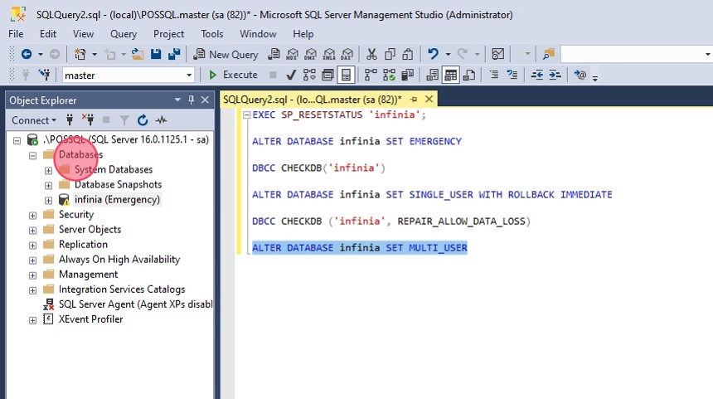Viewport: 713px width, 399px height.
Task: Start an Analysis Services XMLA query
Action: 329,54
